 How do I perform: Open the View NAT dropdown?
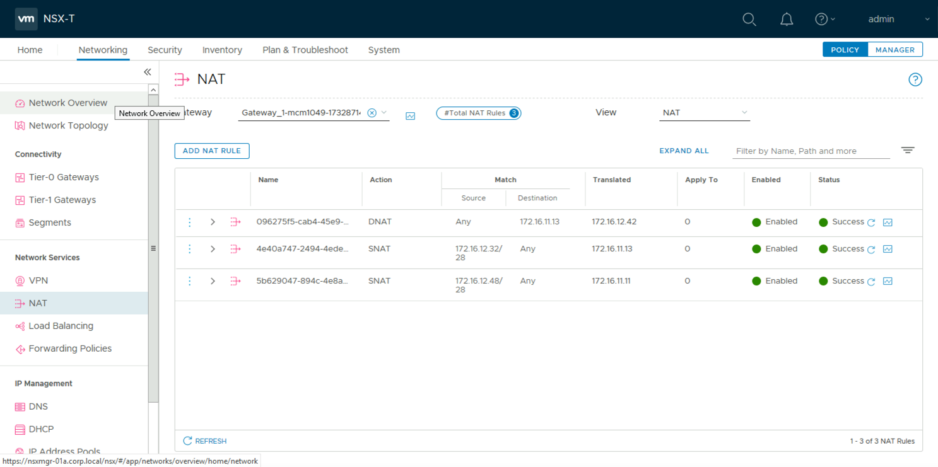tap(703, 113)
